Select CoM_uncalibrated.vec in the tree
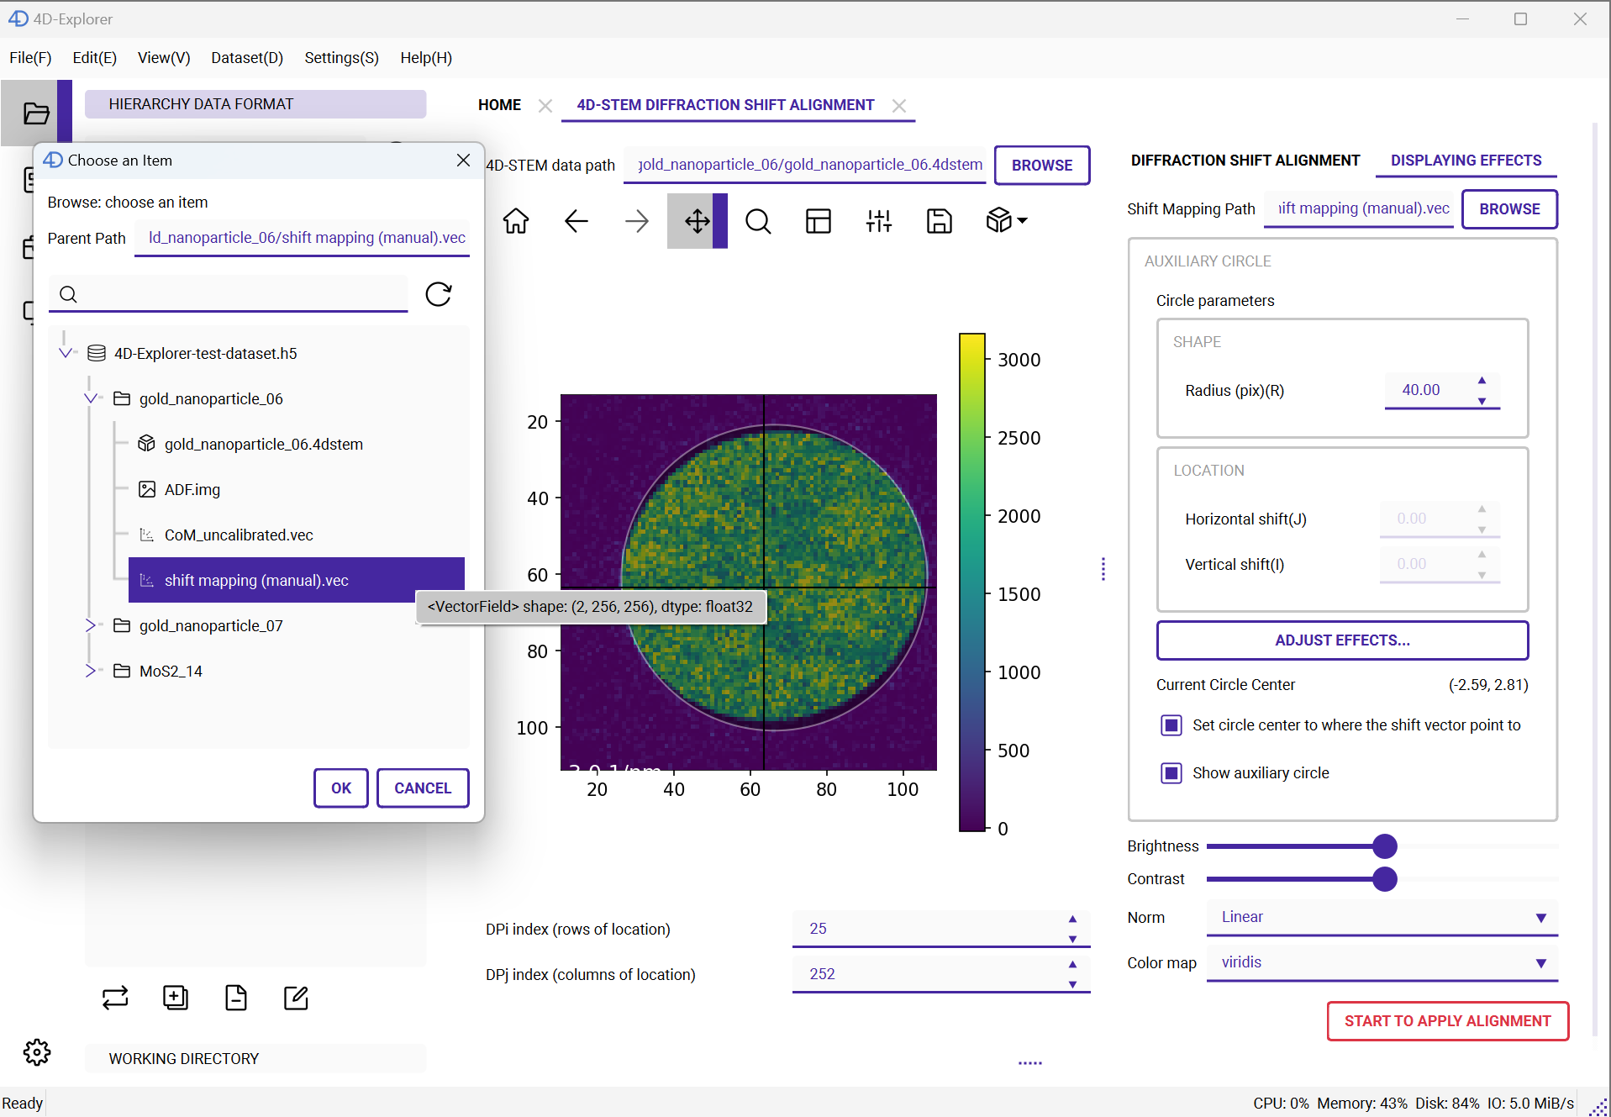The width and height of the screenshot is (1611, 1117). [239, 535]
